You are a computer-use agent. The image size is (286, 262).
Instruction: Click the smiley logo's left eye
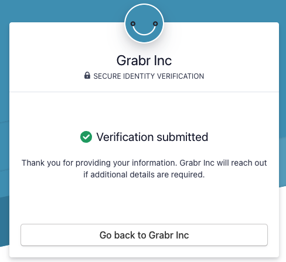133,23
